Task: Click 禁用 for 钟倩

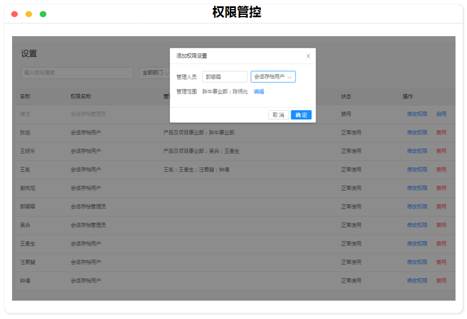Action: coord(441,281)
